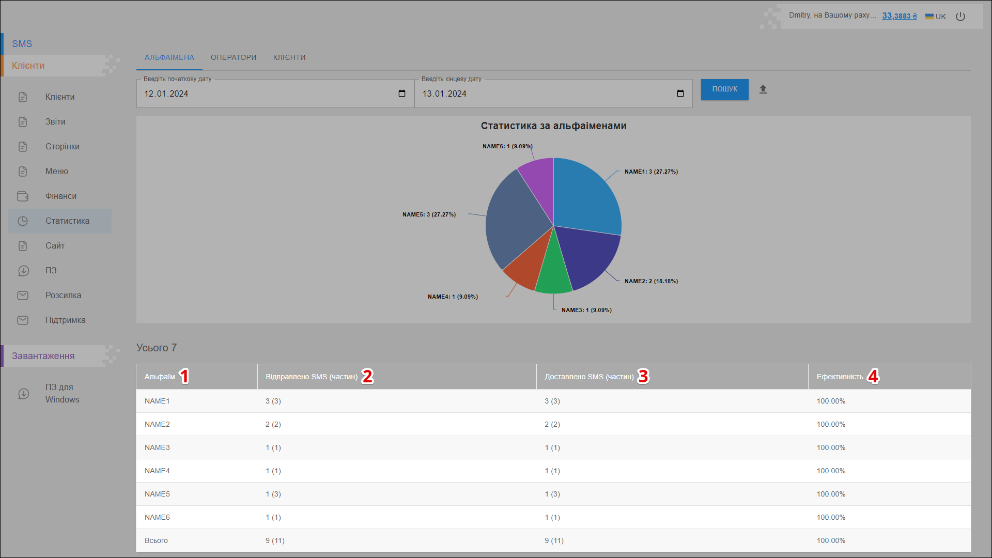Screen dimensions: 992x558
Task: Click the account balance link 33,3883
Action: pyautogui.click(x=899, y=16)
